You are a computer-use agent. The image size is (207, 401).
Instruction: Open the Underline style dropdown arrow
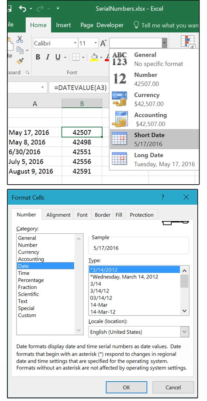[x=65, y=57]
